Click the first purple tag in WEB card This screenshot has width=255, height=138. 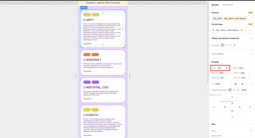click(x=87, y=82)
